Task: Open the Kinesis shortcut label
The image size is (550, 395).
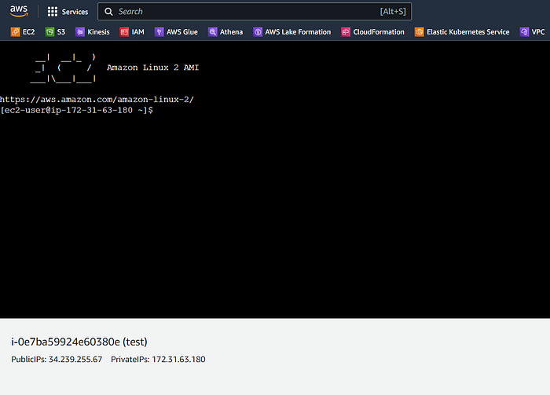Action: coord(98,32)
